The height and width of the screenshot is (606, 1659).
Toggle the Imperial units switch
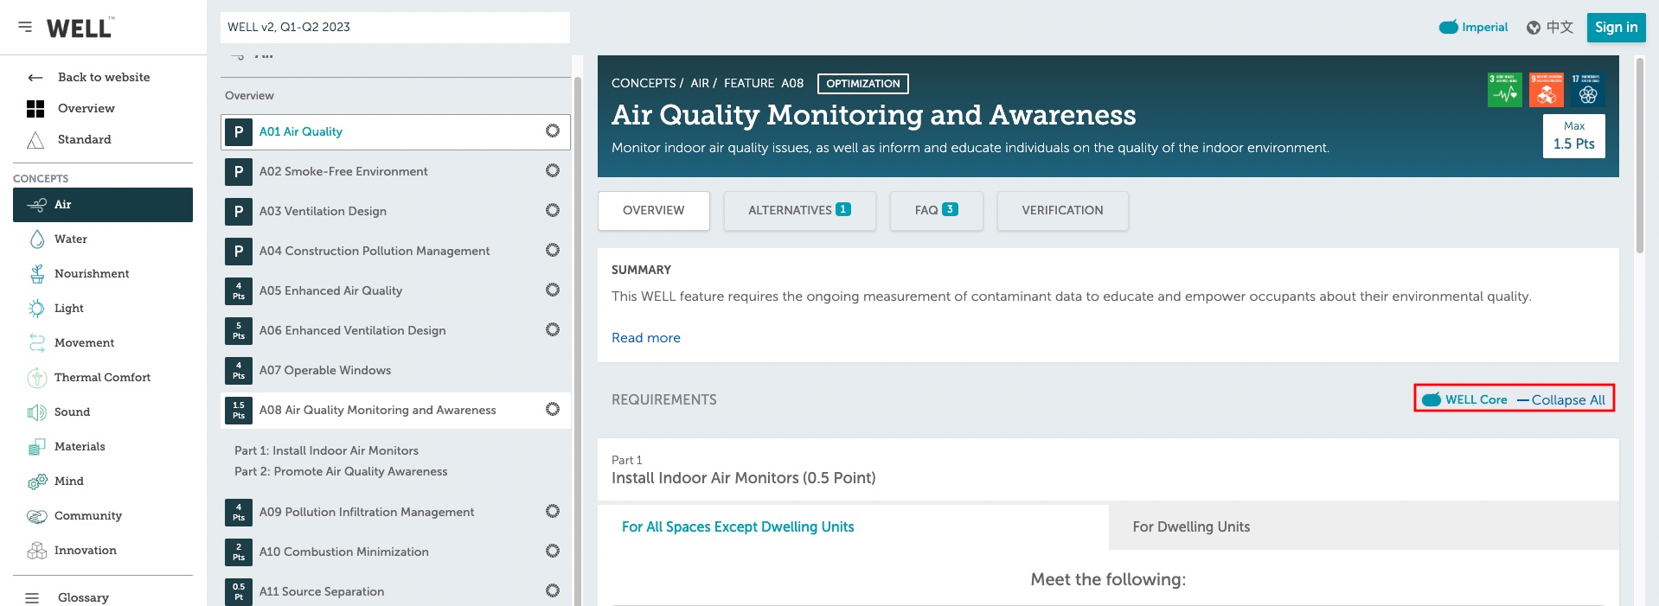1449,28
